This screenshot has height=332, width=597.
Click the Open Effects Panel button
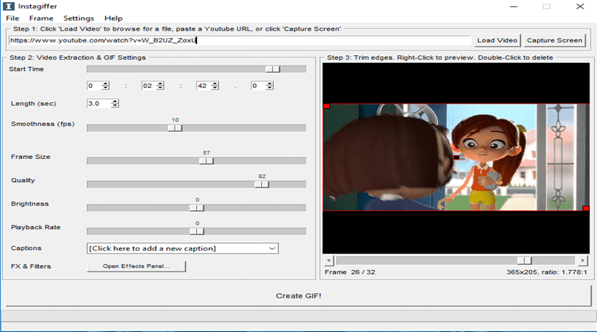(137, 266)
